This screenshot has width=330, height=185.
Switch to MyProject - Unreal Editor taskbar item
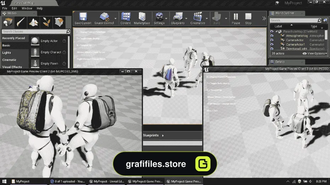(106, 181)
